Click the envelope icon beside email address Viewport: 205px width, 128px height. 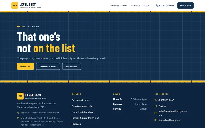point(155,113)
